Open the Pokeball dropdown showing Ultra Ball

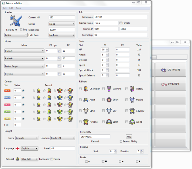(30, 159)
